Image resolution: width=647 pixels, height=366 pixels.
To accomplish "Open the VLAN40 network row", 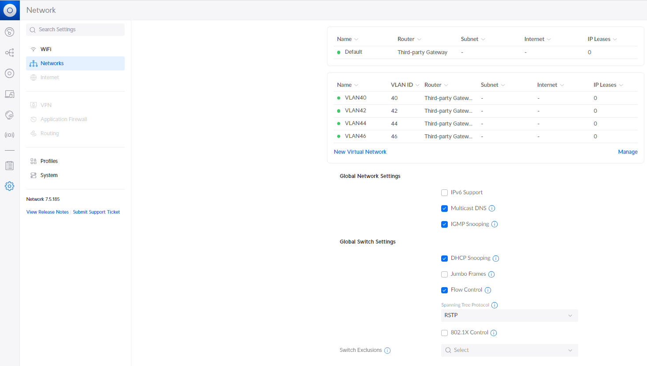I will click(486, 98).
